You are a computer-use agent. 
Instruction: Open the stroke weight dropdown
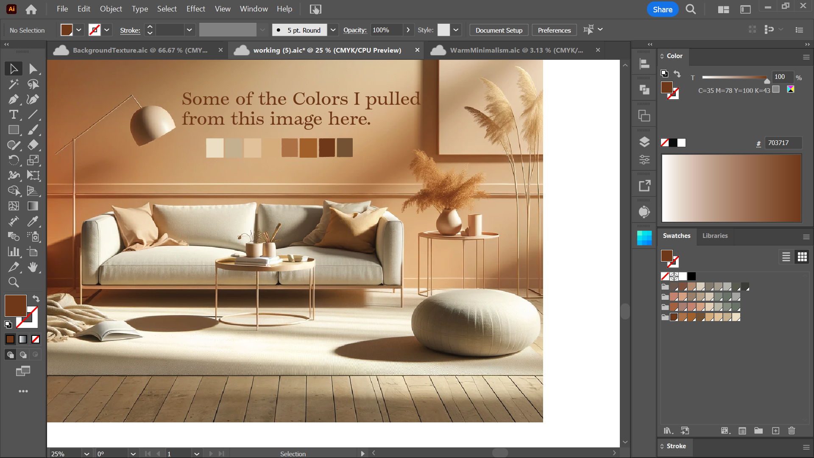click(x=190, y=30)
